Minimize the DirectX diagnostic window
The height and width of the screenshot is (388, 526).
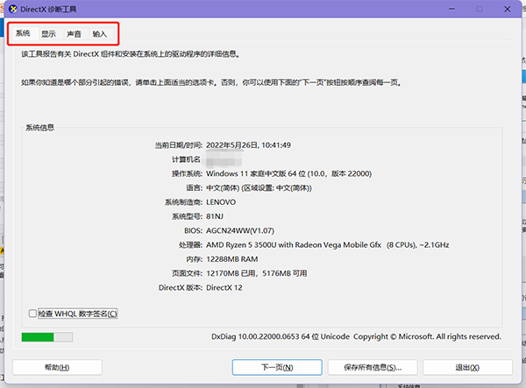coord(451,9)
